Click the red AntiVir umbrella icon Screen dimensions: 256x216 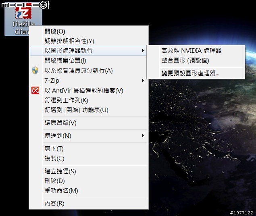click(35, 90)
